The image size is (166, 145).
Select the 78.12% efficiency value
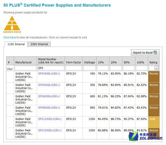pyautogui.click(x=103, y=73)
